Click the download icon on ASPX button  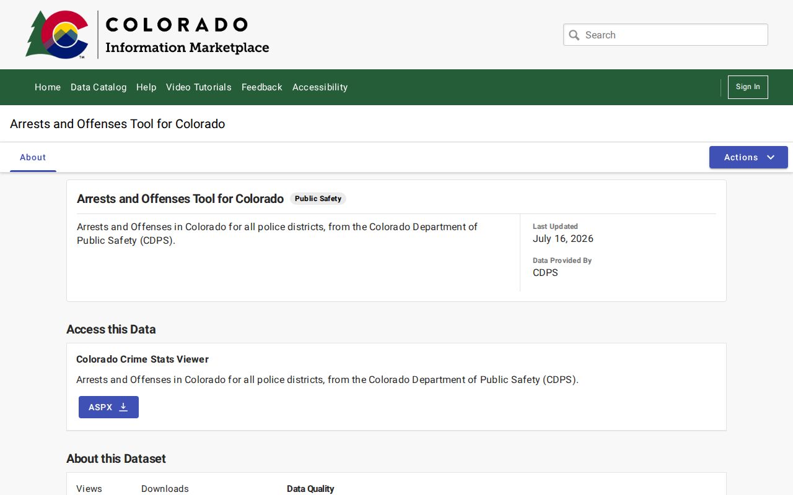coord(123,407)
